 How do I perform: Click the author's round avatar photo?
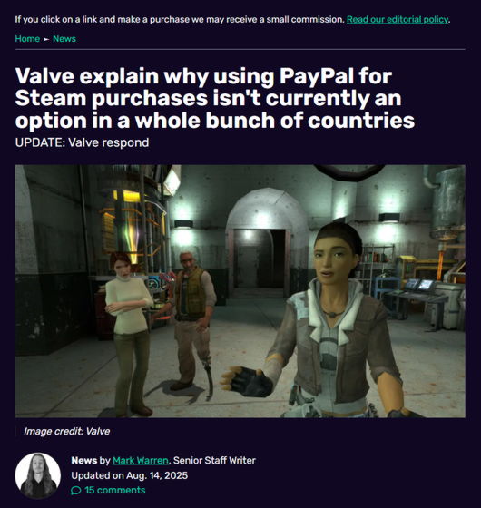coord(37,475)
